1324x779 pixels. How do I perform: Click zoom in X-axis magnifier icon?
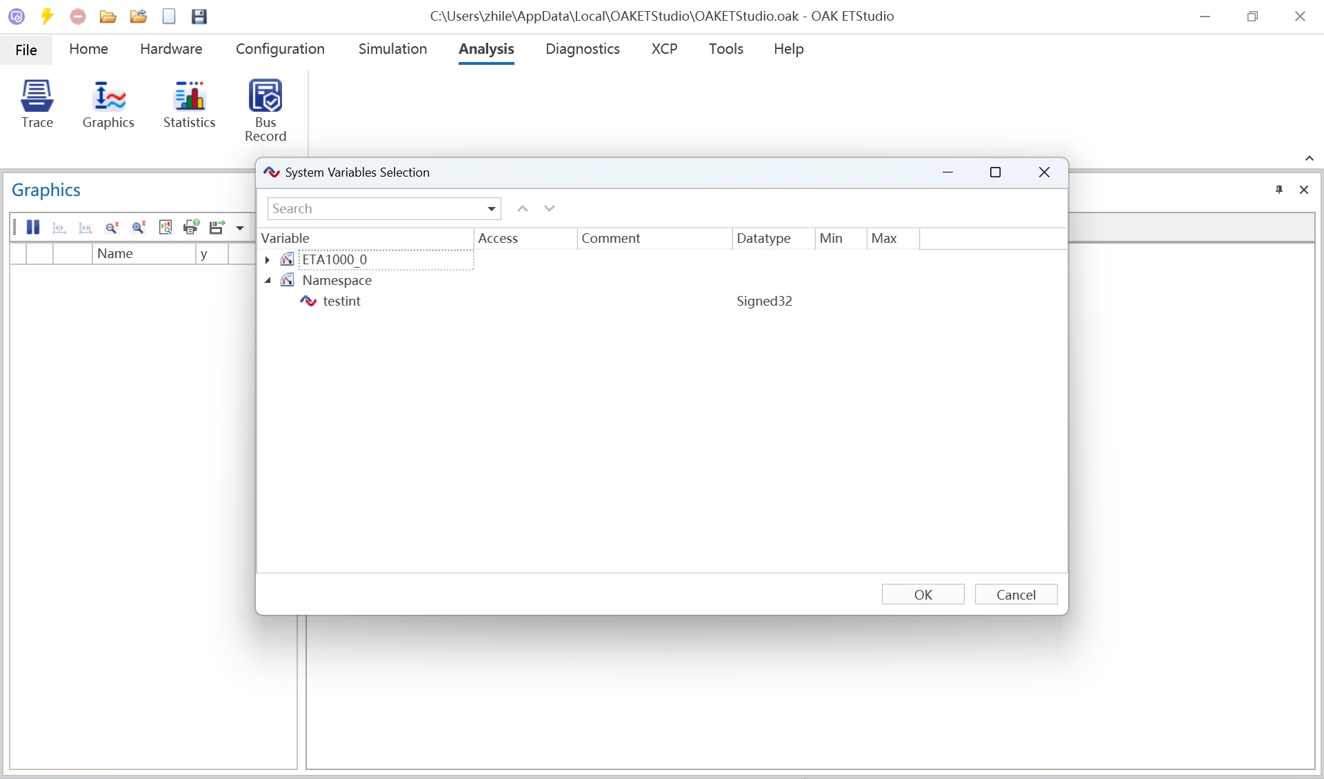[x=139, y=228]
